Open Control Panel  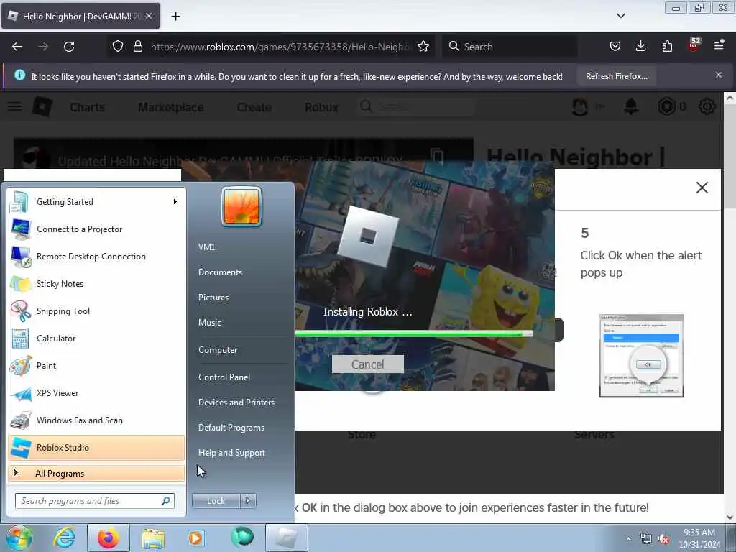point(224,377)
